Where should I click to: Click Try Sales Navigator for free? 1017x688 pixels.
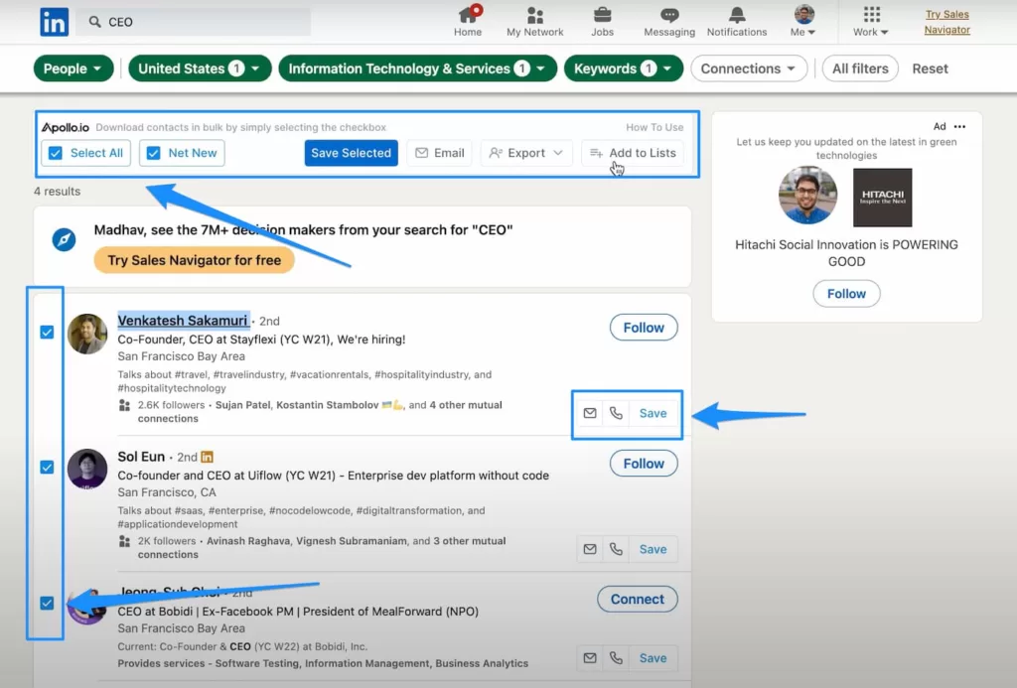(194, 260)
